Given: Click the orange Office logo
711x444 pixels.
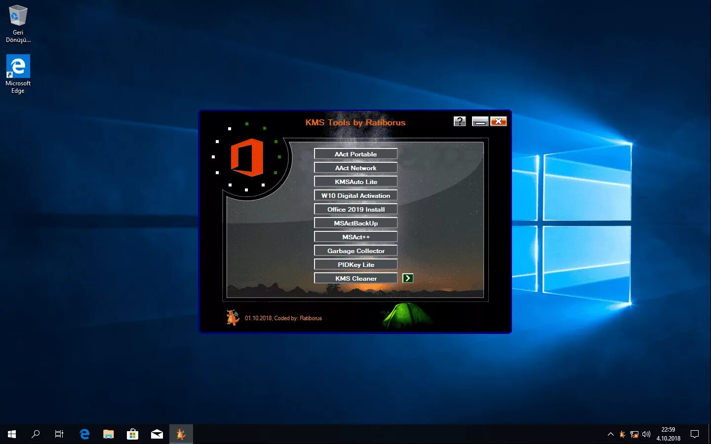Looking at the screenshot, I should point(247,157).
